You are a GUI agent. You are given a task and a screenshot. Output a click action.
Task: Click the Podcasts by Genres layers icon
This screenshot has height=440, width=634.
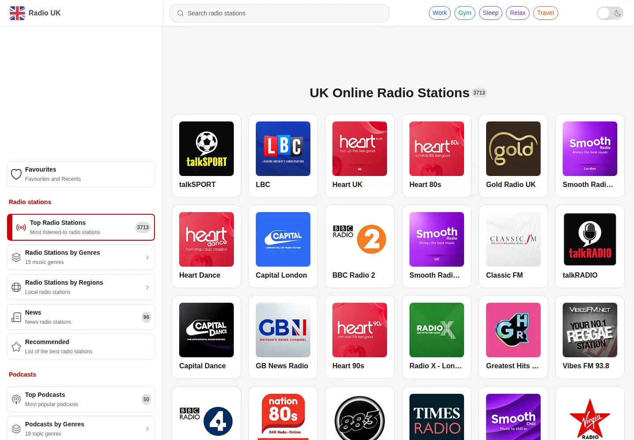point(16,429)
